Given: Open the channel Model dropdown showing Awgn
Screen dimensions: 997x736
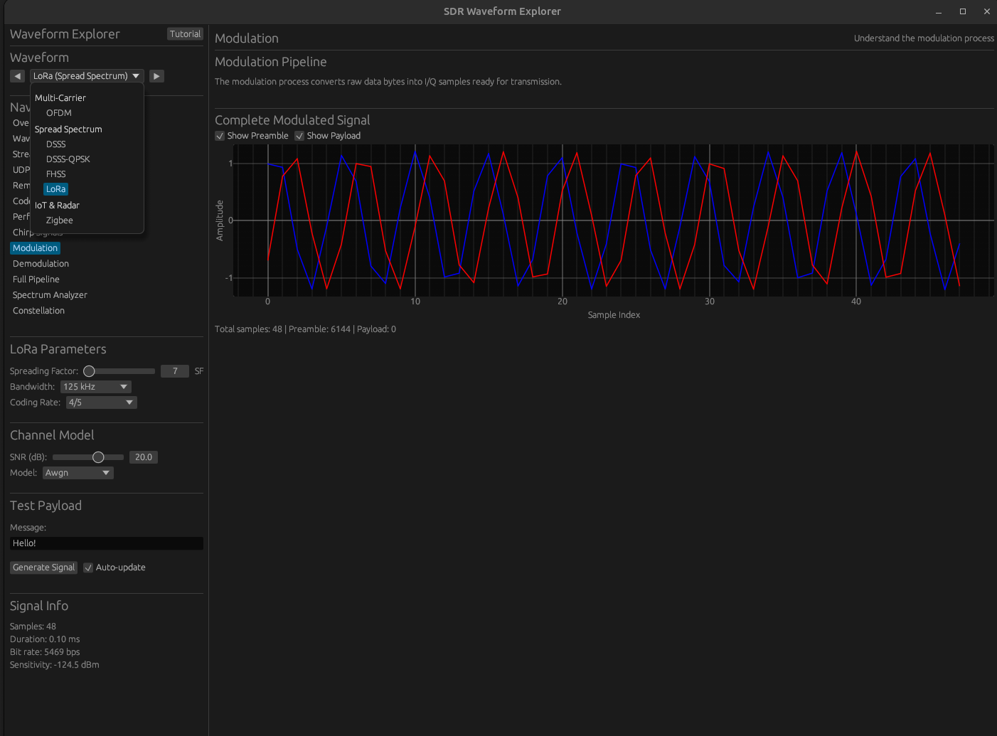Looking at the screenshot, I should (x=78, y=472).
